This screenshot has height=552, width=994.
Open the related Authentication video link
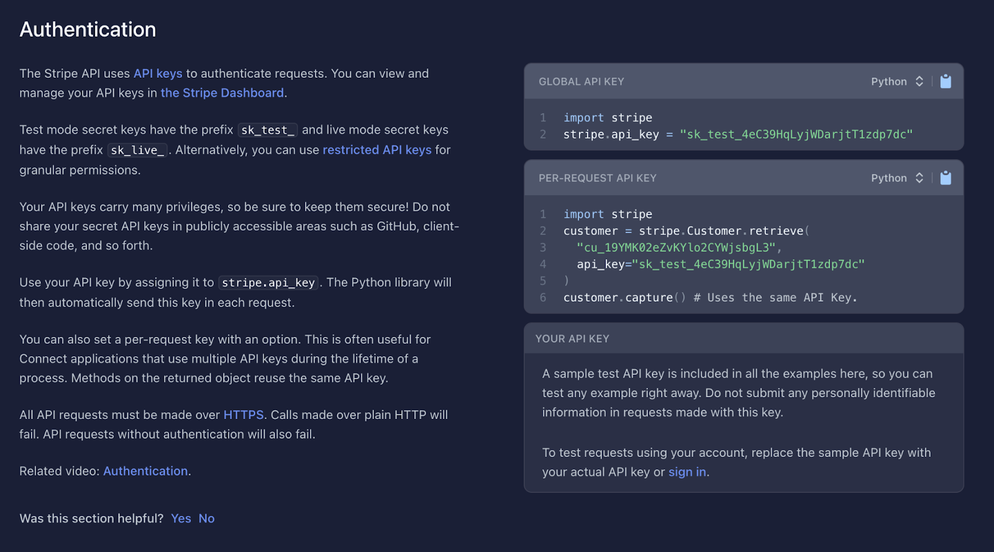coord(145,471)
